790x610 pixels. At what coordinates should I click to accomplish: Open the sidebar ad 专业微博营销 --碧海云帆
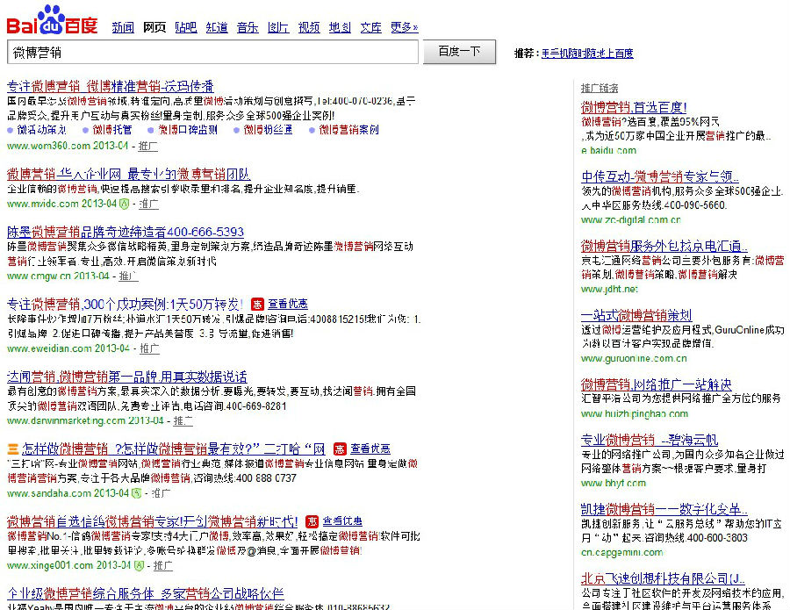click(650, 441)
